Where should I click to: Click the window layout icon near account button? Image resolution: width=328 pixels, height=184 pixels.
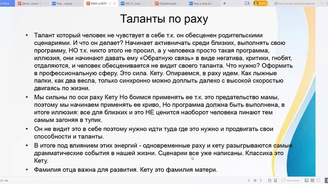247,4
